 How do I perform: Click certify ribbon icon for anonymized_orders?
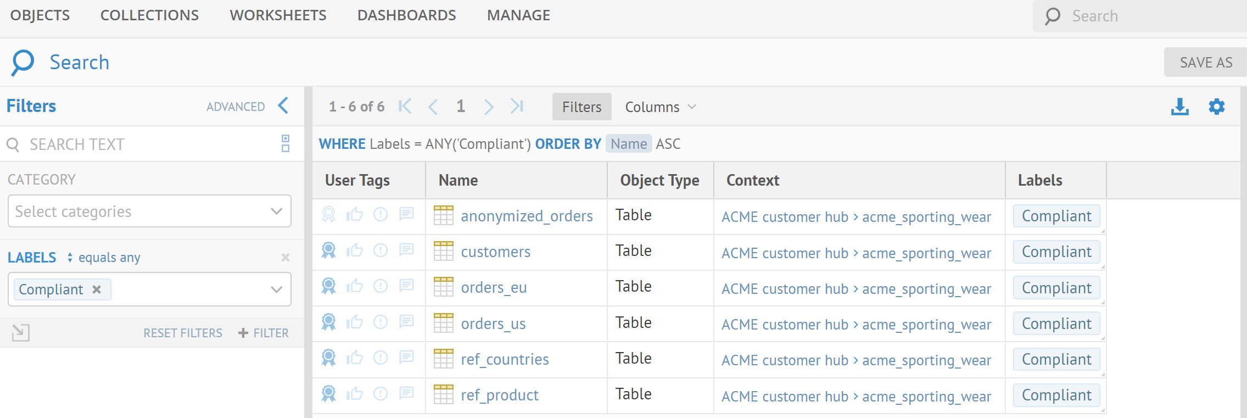point(328,214)
